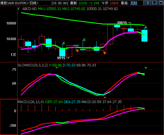Select the SLOWKD1(9,3,3,2) indicator label
This screenshot has height=135, width=164.
tap(33, 65)
